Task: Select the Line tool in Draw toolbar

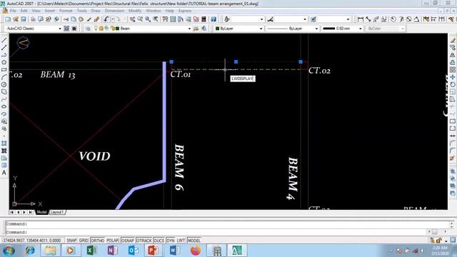Action: (x=4, y=40)
